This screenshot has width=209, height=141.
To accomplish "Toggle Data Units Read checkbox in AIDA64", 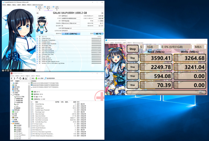I will point(32,114).
